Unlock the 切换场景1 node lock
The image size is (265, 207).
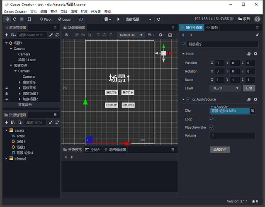(x=6, y=94)
